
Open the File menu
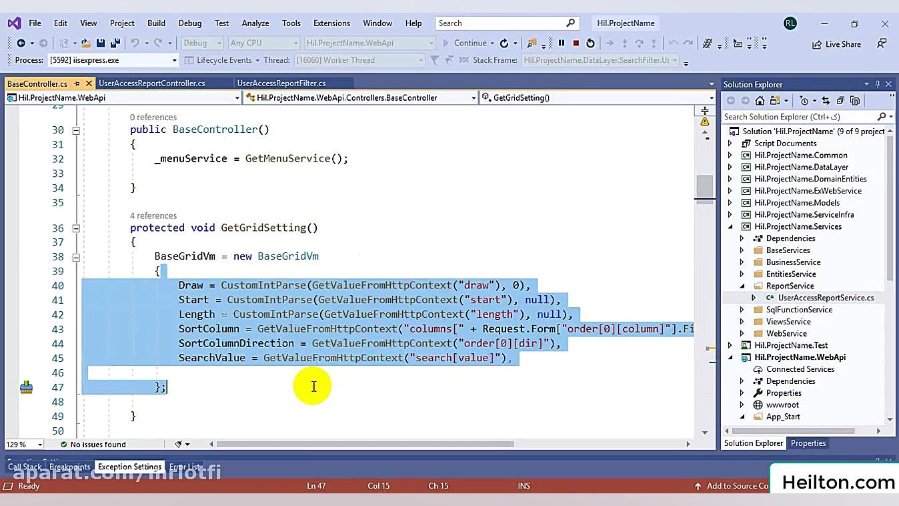pos(35,23)
